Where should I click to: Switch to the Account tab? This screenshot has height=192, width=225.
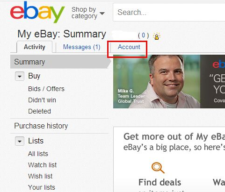(x=129, y=47)
